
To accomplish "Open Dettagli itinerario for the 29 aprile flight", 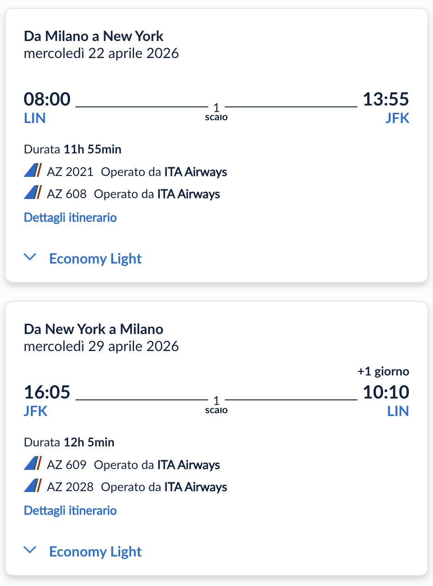I will [70, 510].
